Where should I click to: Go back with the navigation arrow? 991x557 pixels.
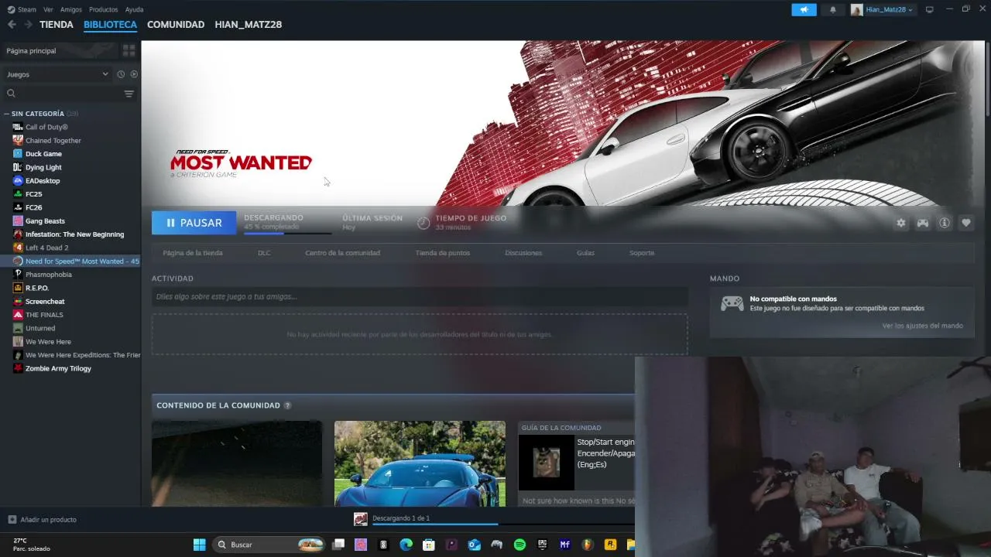(12, 25)
